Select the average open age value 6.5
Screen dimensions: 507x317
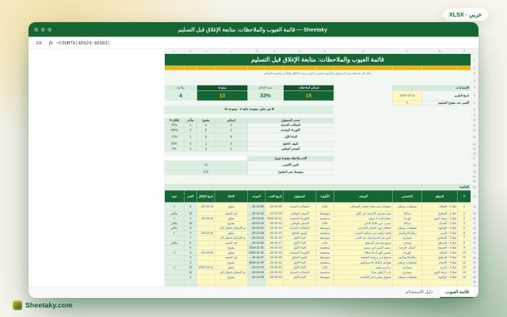[206, 172]
